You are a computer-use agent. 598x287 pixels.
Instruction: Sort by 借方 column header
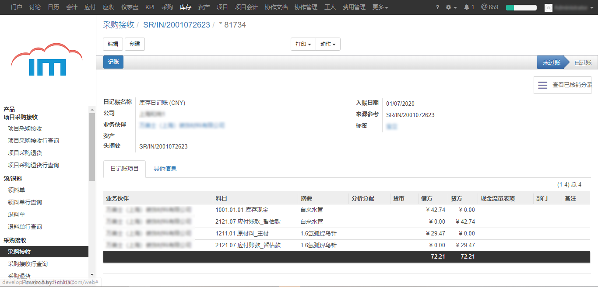[x=433, y=198]
